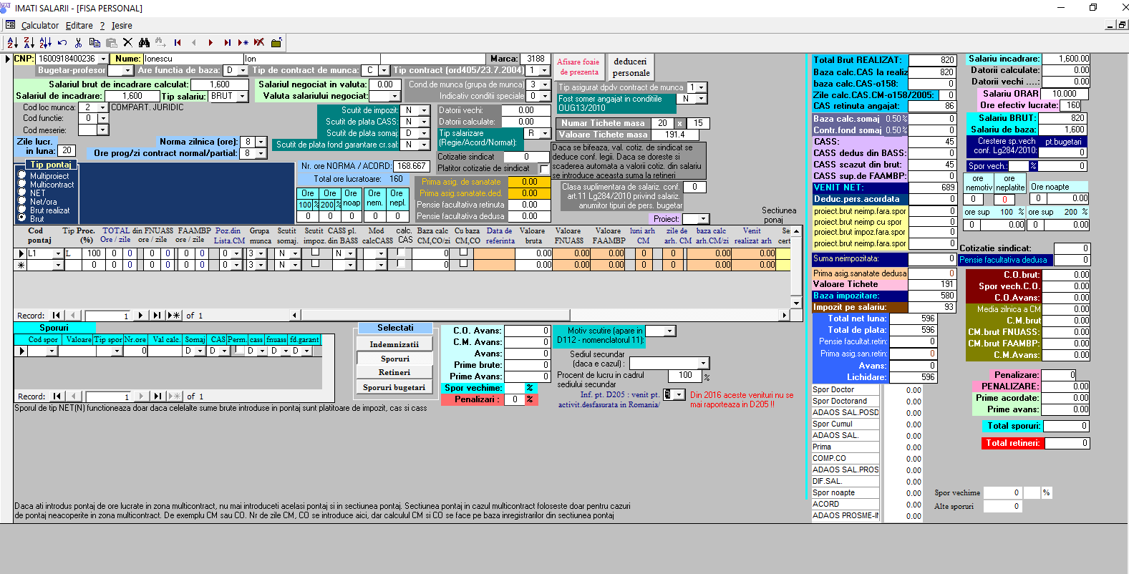Viewport: 1129px width, 574px height.
Task: Open Find with the binoculars icon
Action: click(x=144, y=42)
